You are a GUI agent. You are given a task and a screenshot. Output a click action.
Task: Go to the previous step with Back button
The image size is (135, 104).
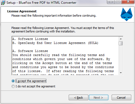tap(78, 98)
